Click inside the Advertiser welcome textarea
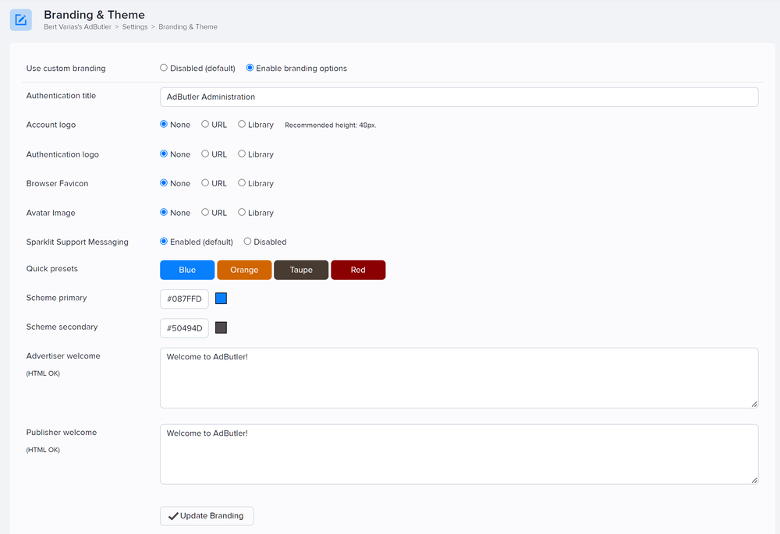Viewport: 780px width, 534px height. pyautogui.click(x=459, y=378)
